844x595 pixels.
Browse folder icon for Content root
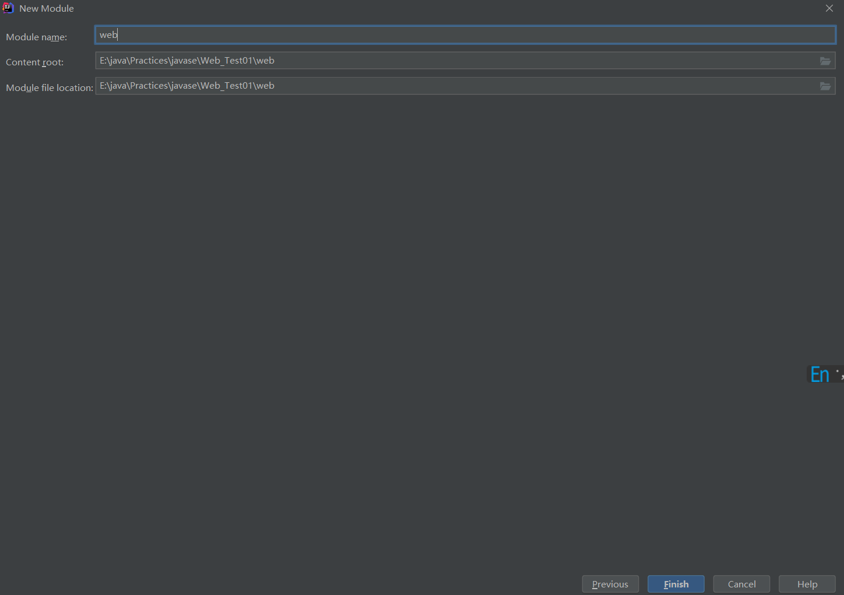(825, 61)
